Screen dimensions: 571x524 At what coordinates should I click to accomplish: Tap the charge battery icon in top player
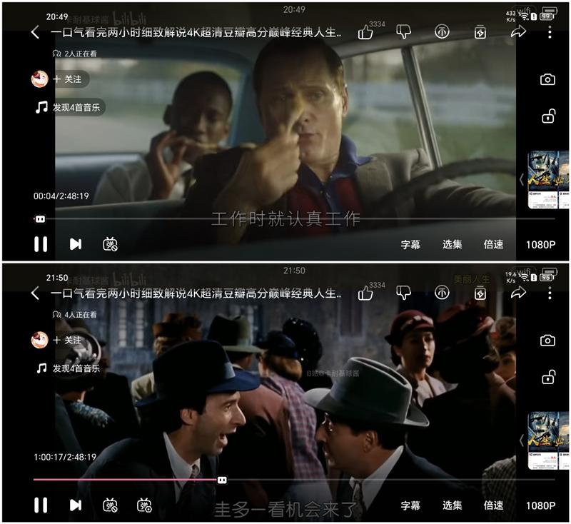click(480, 32)
